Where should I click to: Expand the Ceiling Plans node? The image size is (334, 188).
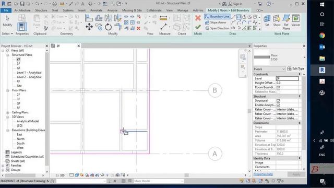pyautogui.click(x=8, y=112)
